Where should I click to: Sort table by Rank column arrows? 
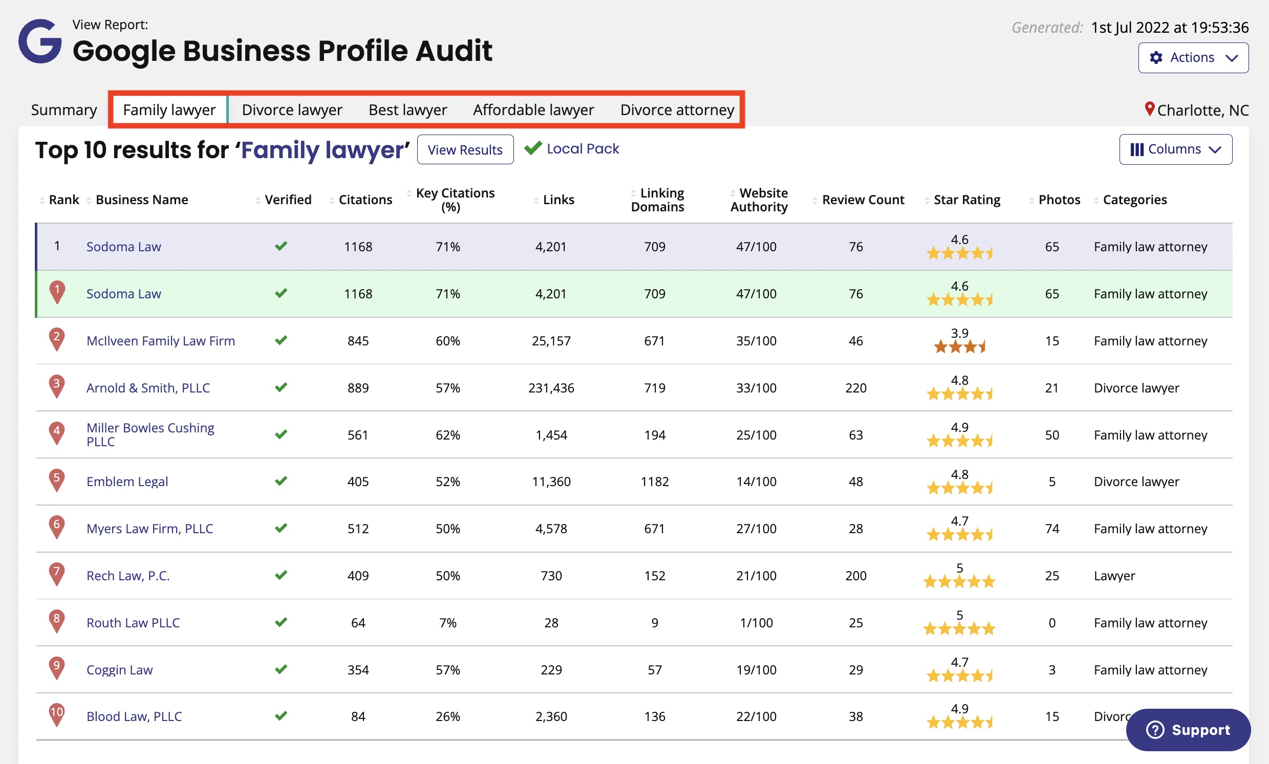(x=41, y=200)
